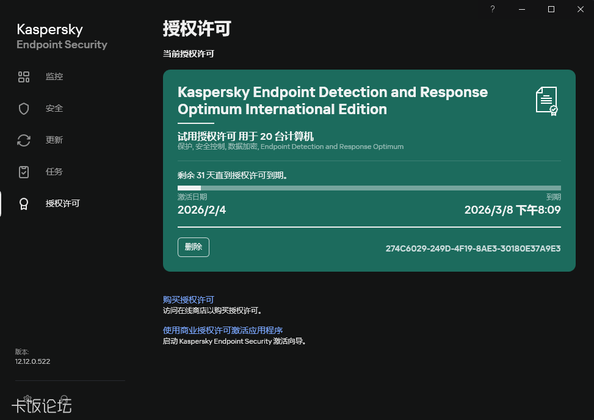This screenshot has height=420, width=594.
Task: Open the 监控 section in sidebar
Action: click(54, 77)
